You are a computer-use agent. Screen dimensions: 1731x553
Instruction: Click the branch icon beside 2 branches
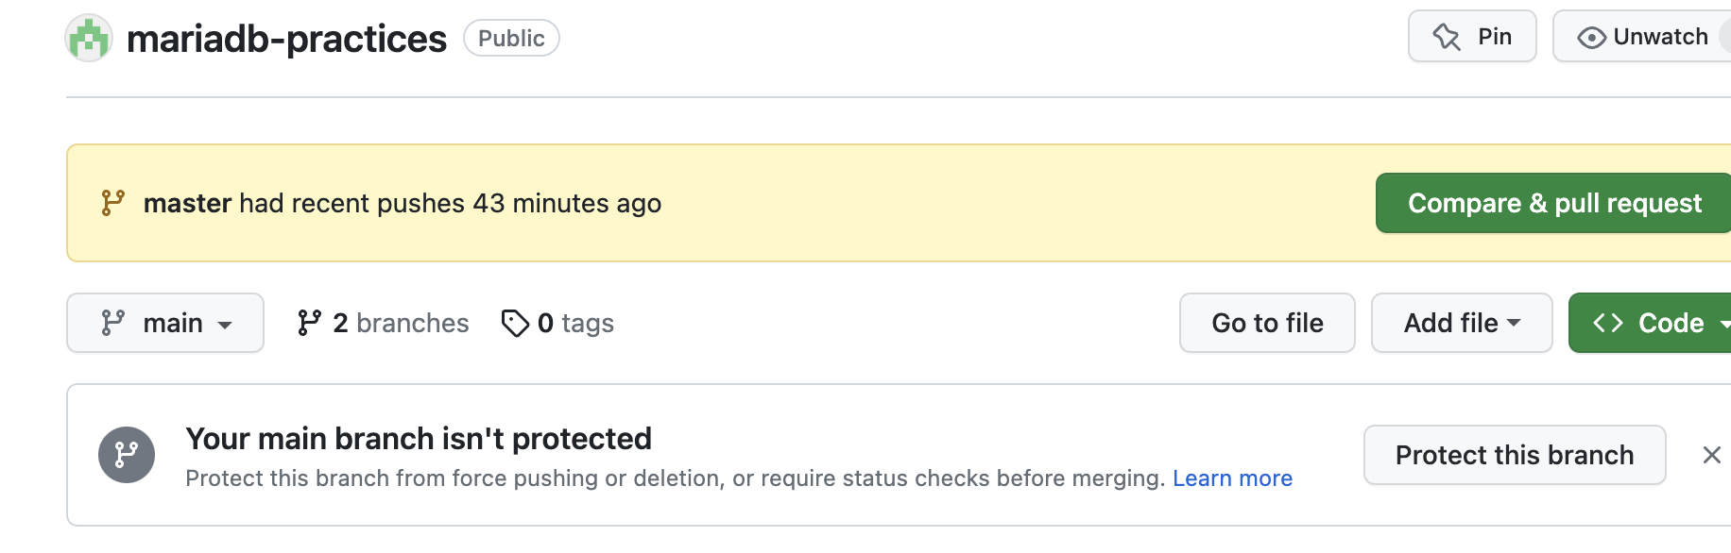tap(309, 324)
